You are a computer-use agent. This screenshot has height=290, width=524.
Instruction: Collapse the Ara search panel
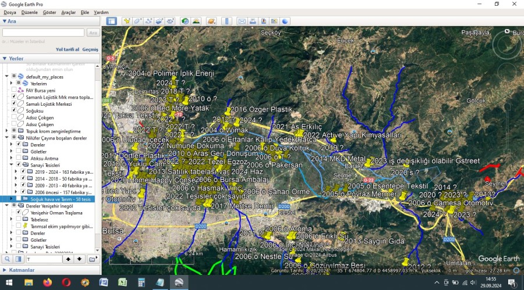point(4,21)
